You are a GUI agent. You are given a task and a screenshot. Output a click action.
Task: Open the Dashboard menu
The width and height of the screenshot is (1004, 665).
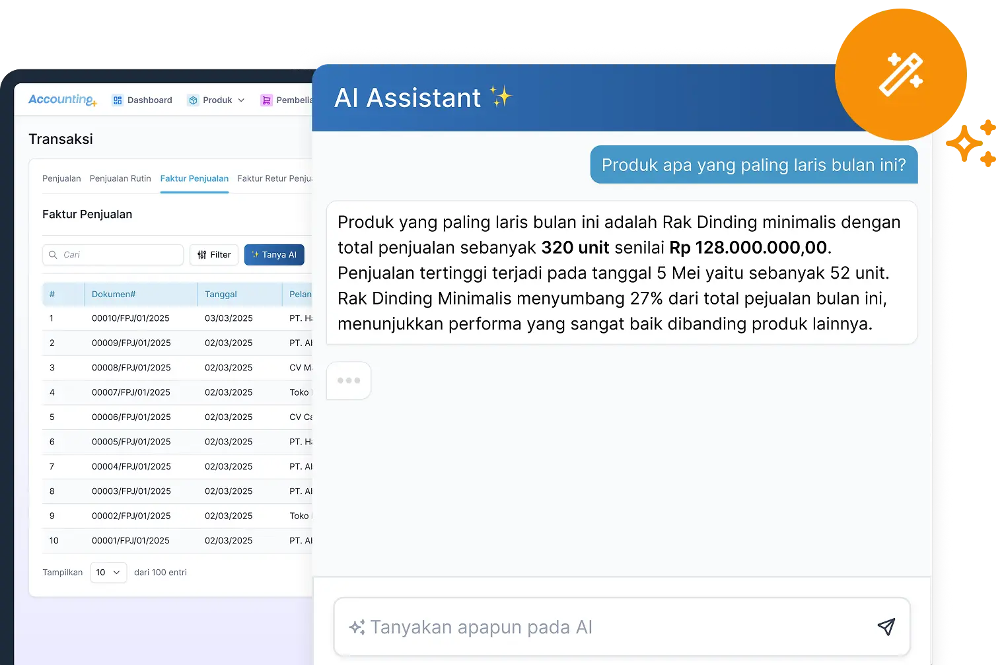click(142, 100)
